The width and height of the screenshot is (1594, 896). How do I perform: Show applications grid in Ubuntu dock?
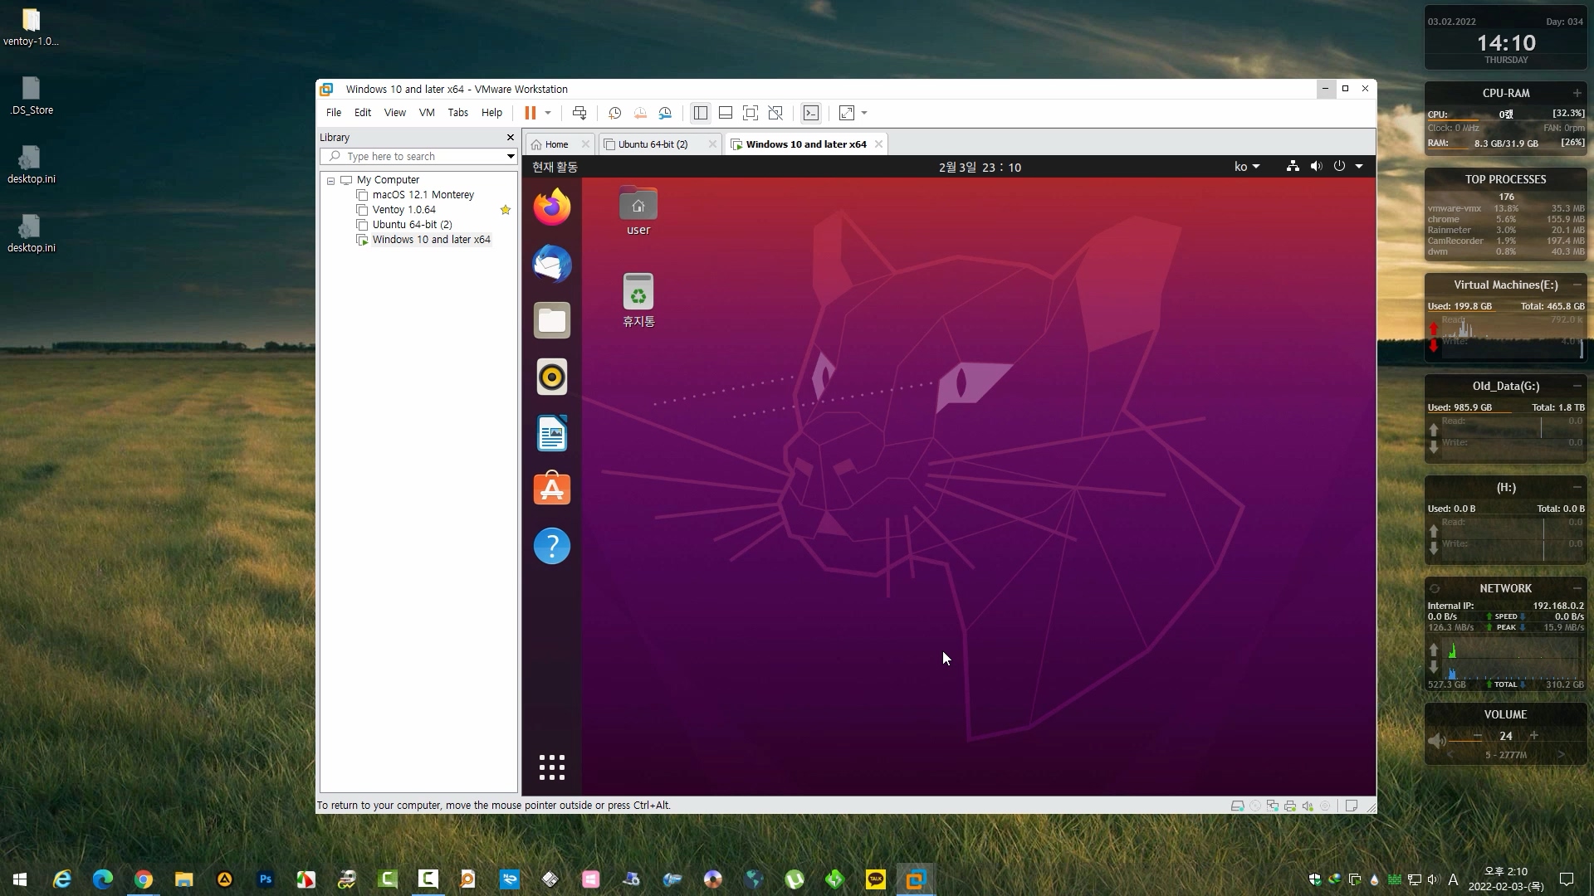[551, 767]
